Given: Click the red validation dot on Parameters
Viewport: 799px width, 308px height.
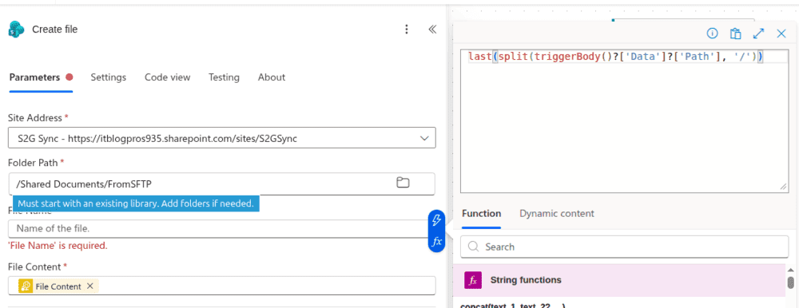Looking at the screenshot, I should (70, 77).
